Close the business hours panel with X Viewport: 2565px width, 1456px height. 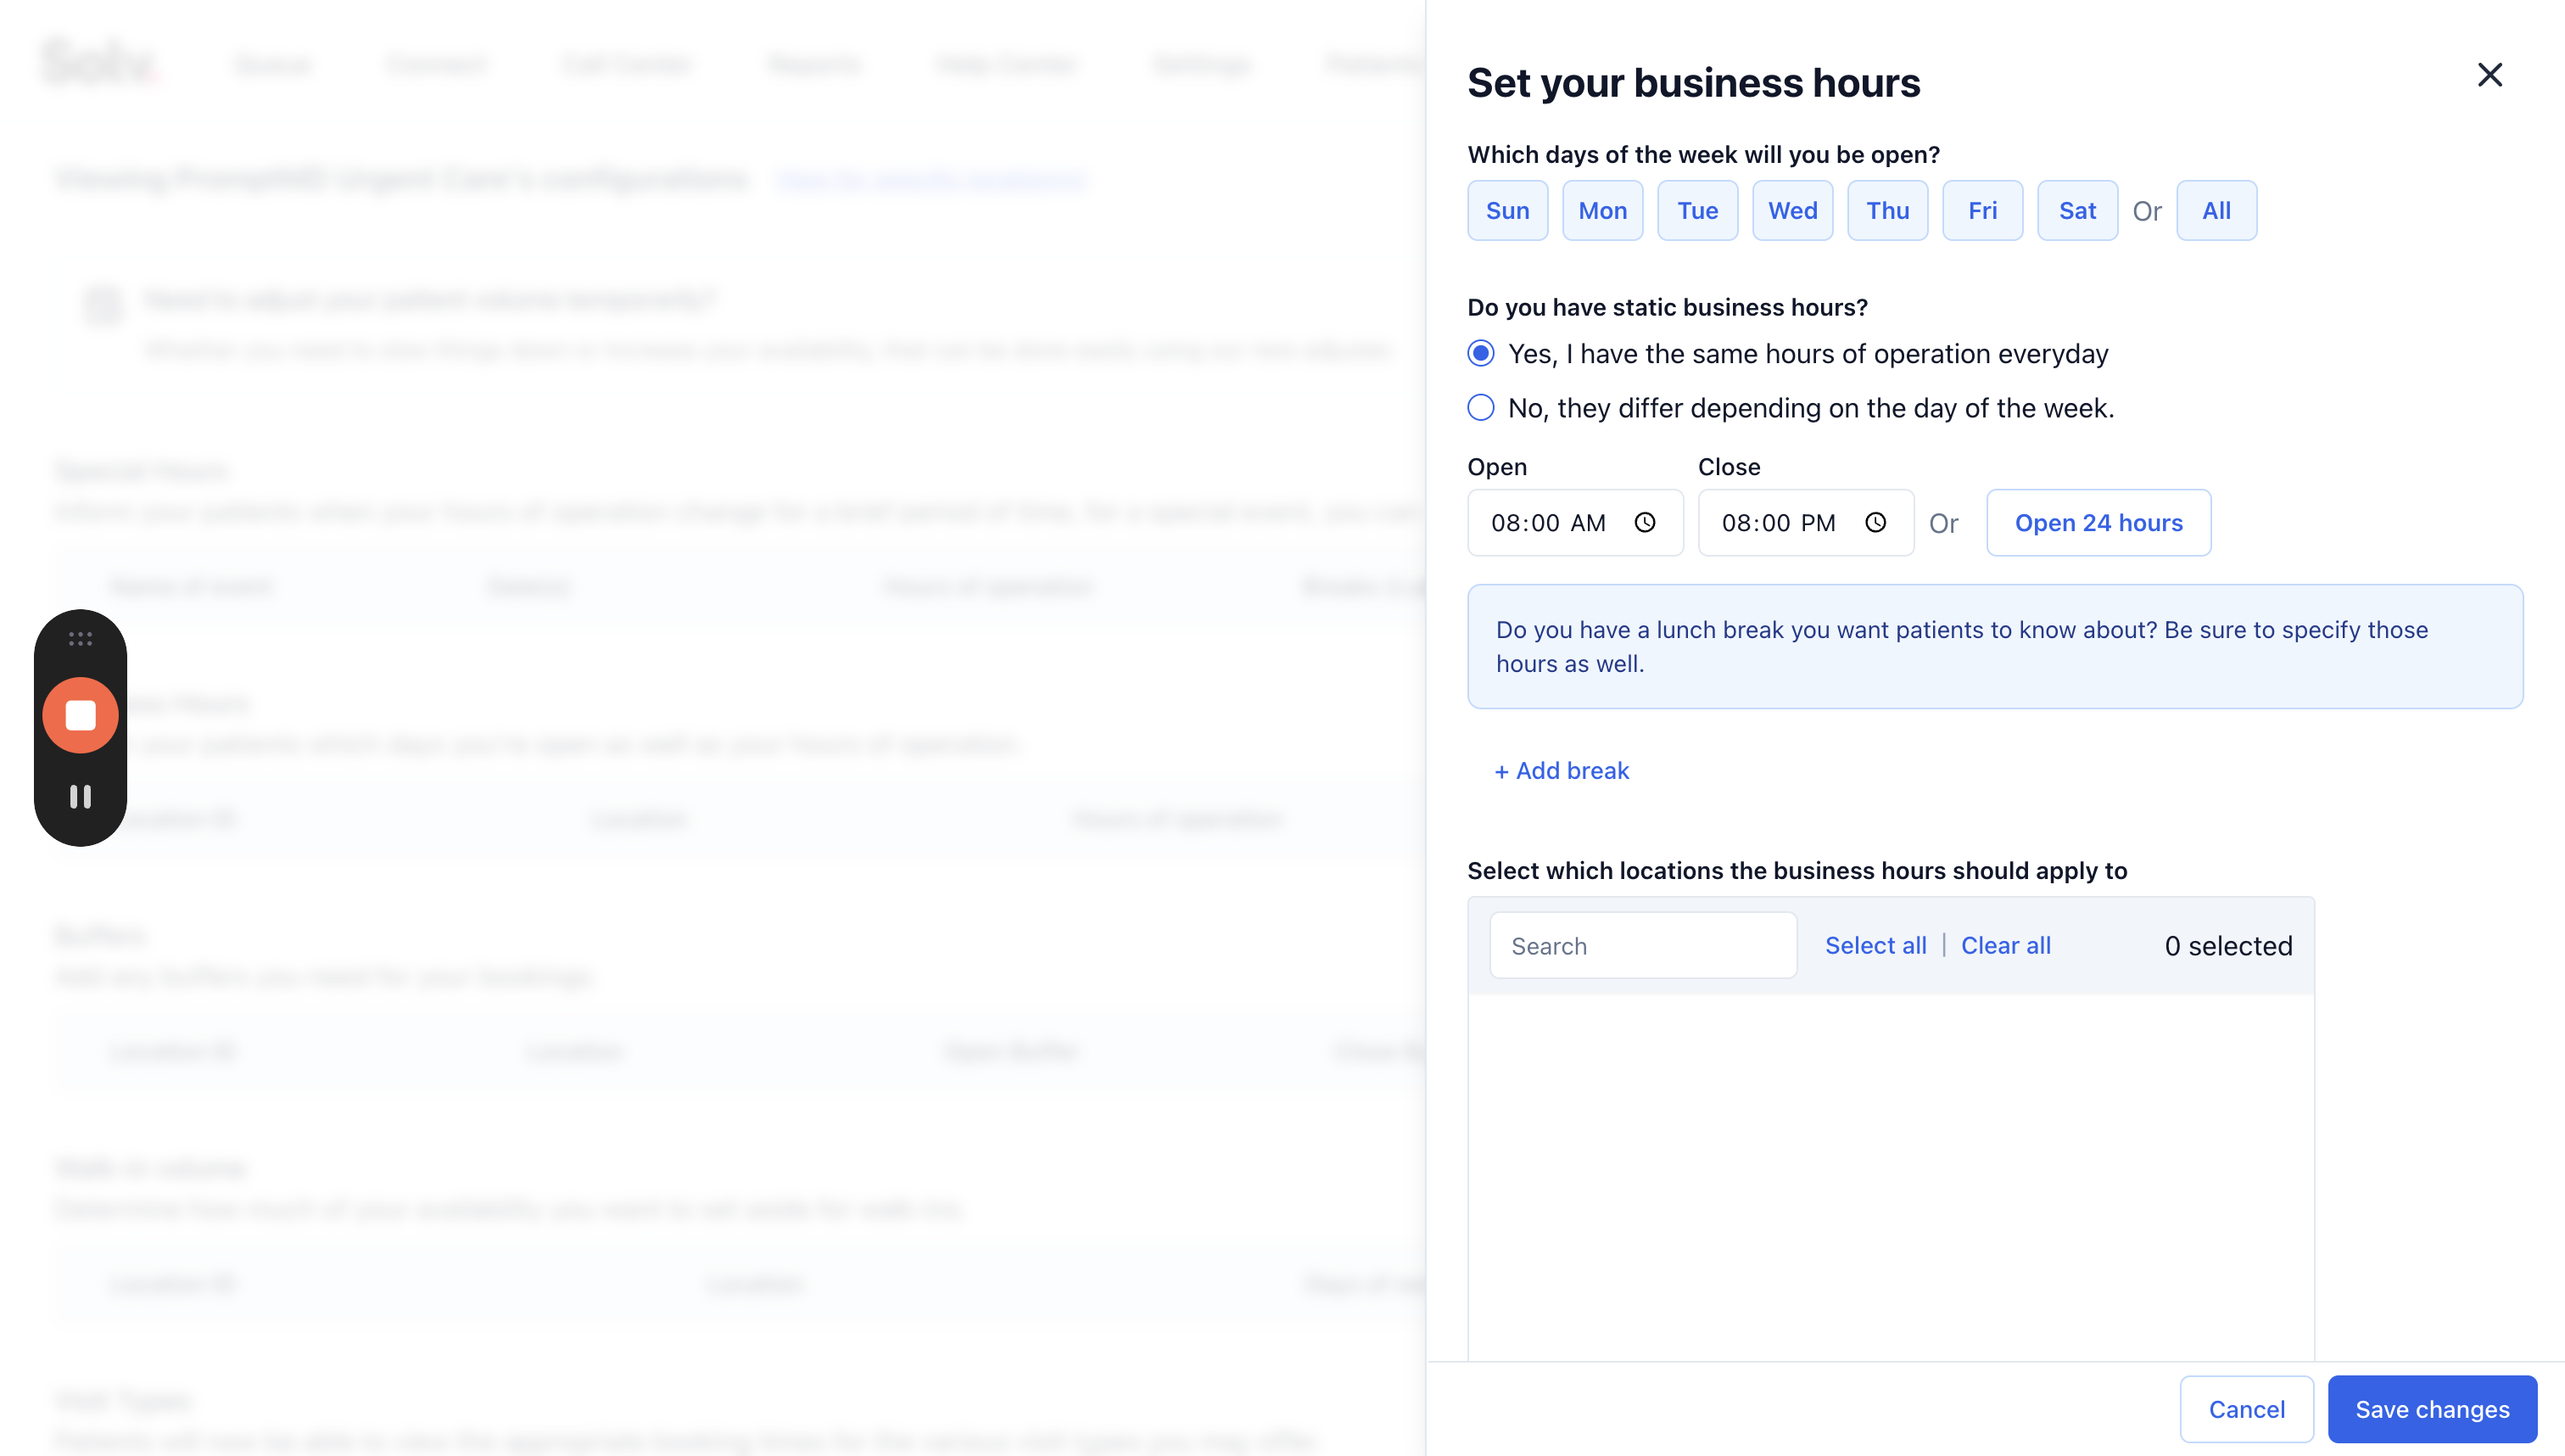click(2489, 75)
